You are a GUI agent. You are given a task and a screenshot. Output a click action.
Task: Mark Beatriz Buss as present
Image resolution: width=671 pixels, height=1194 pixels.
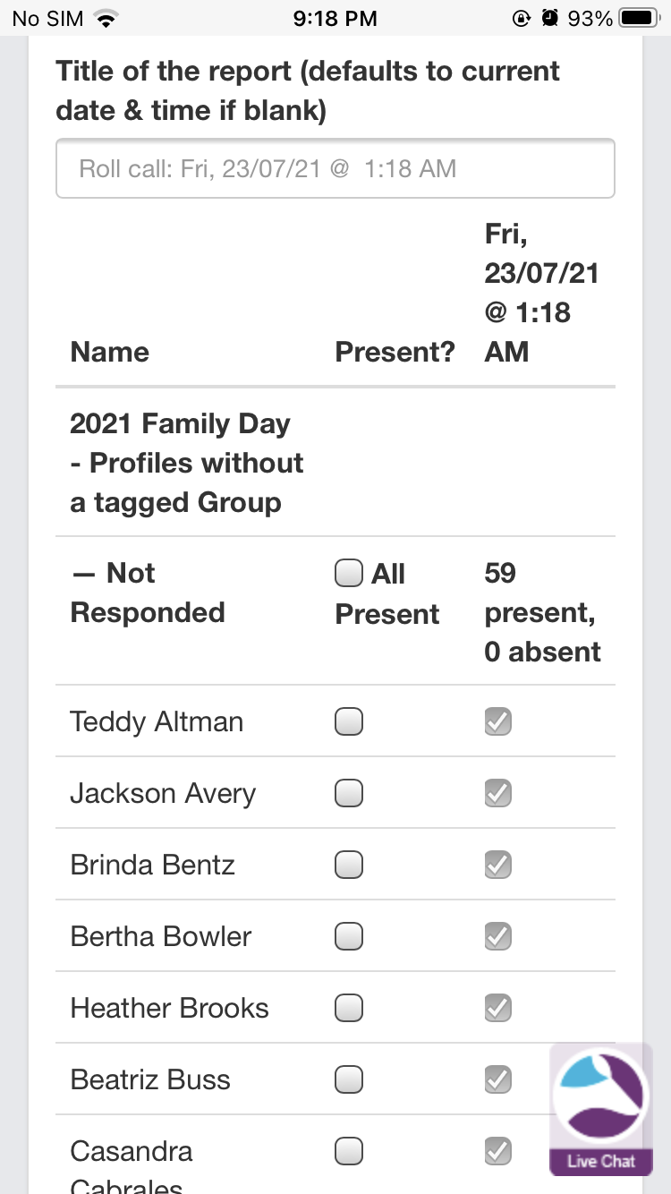tap(349, 1079)
